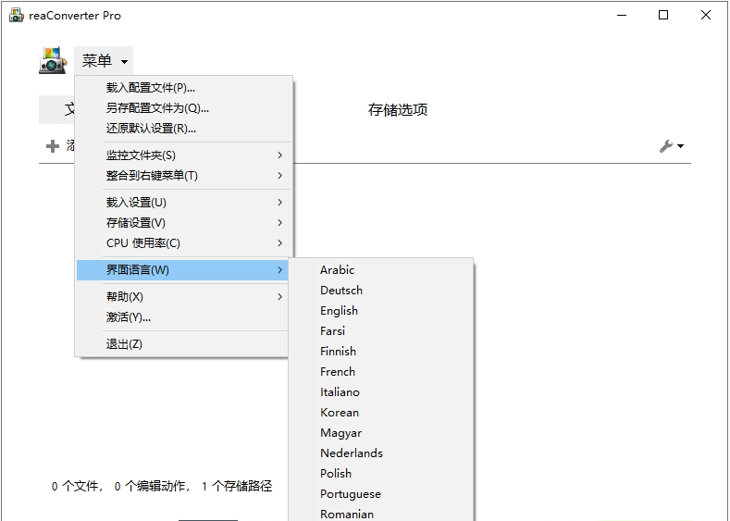Screen dimensions: 730x521
Task: Click the status text 0 个文件
Action: pyautogui.click(x=78, y=487)
